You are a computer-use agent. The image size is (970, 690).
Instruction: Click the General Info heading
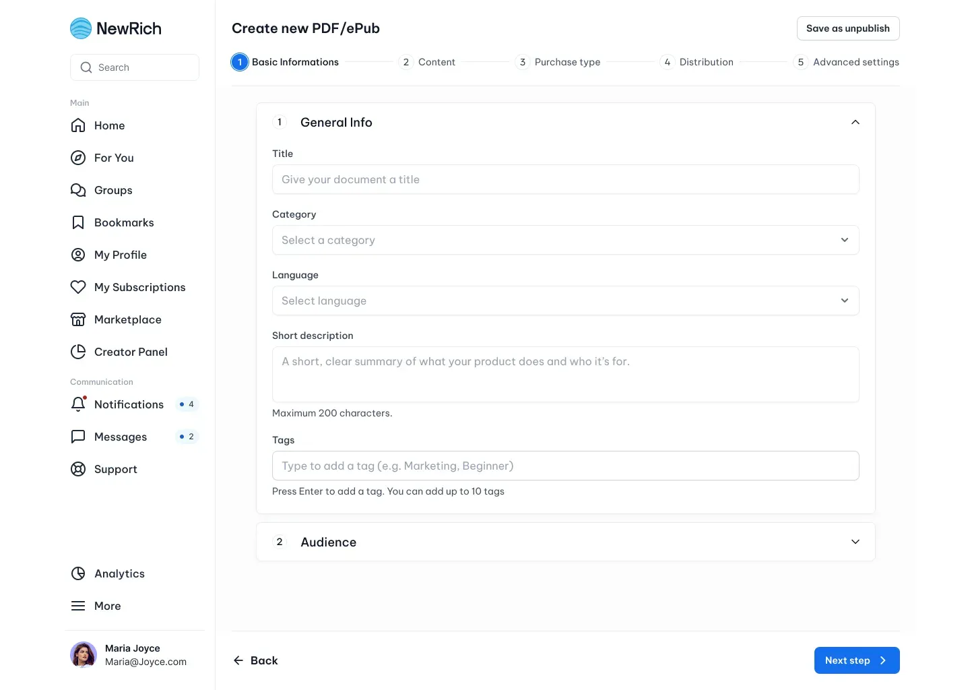(336, 122)
